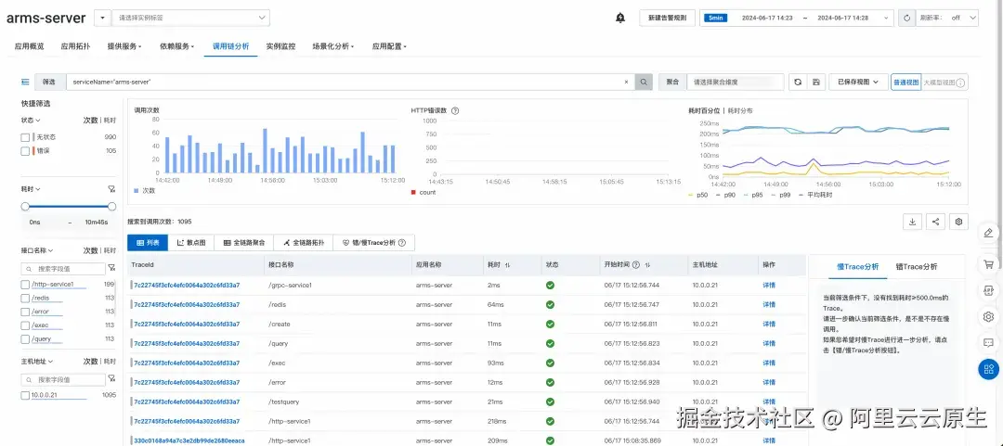The width and height of the screenshot is (1003, 446).
Task: Open the time range picker dropdown
Action: (x=798, y=18)
